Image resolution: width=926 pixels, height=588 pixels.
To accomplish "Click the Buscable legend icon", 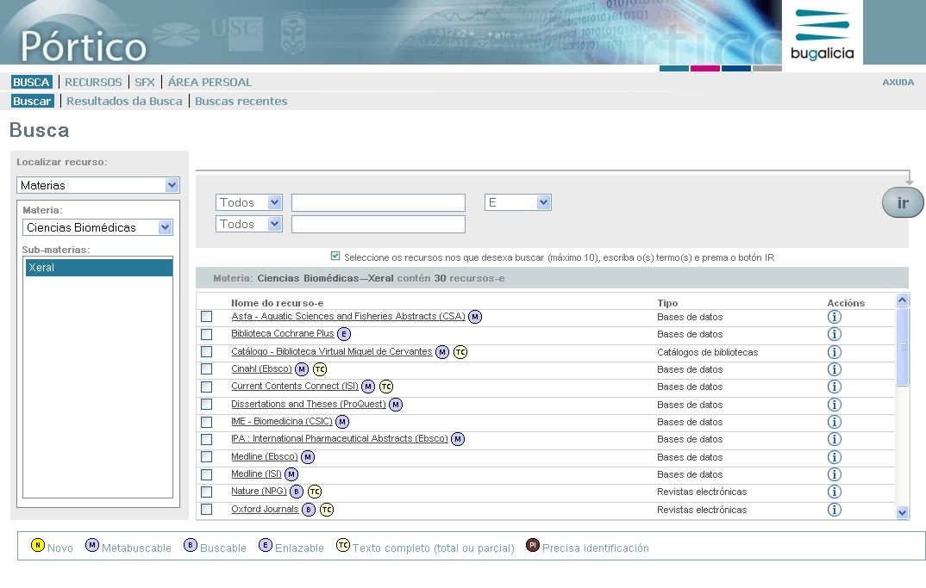I will coord(191,545).
